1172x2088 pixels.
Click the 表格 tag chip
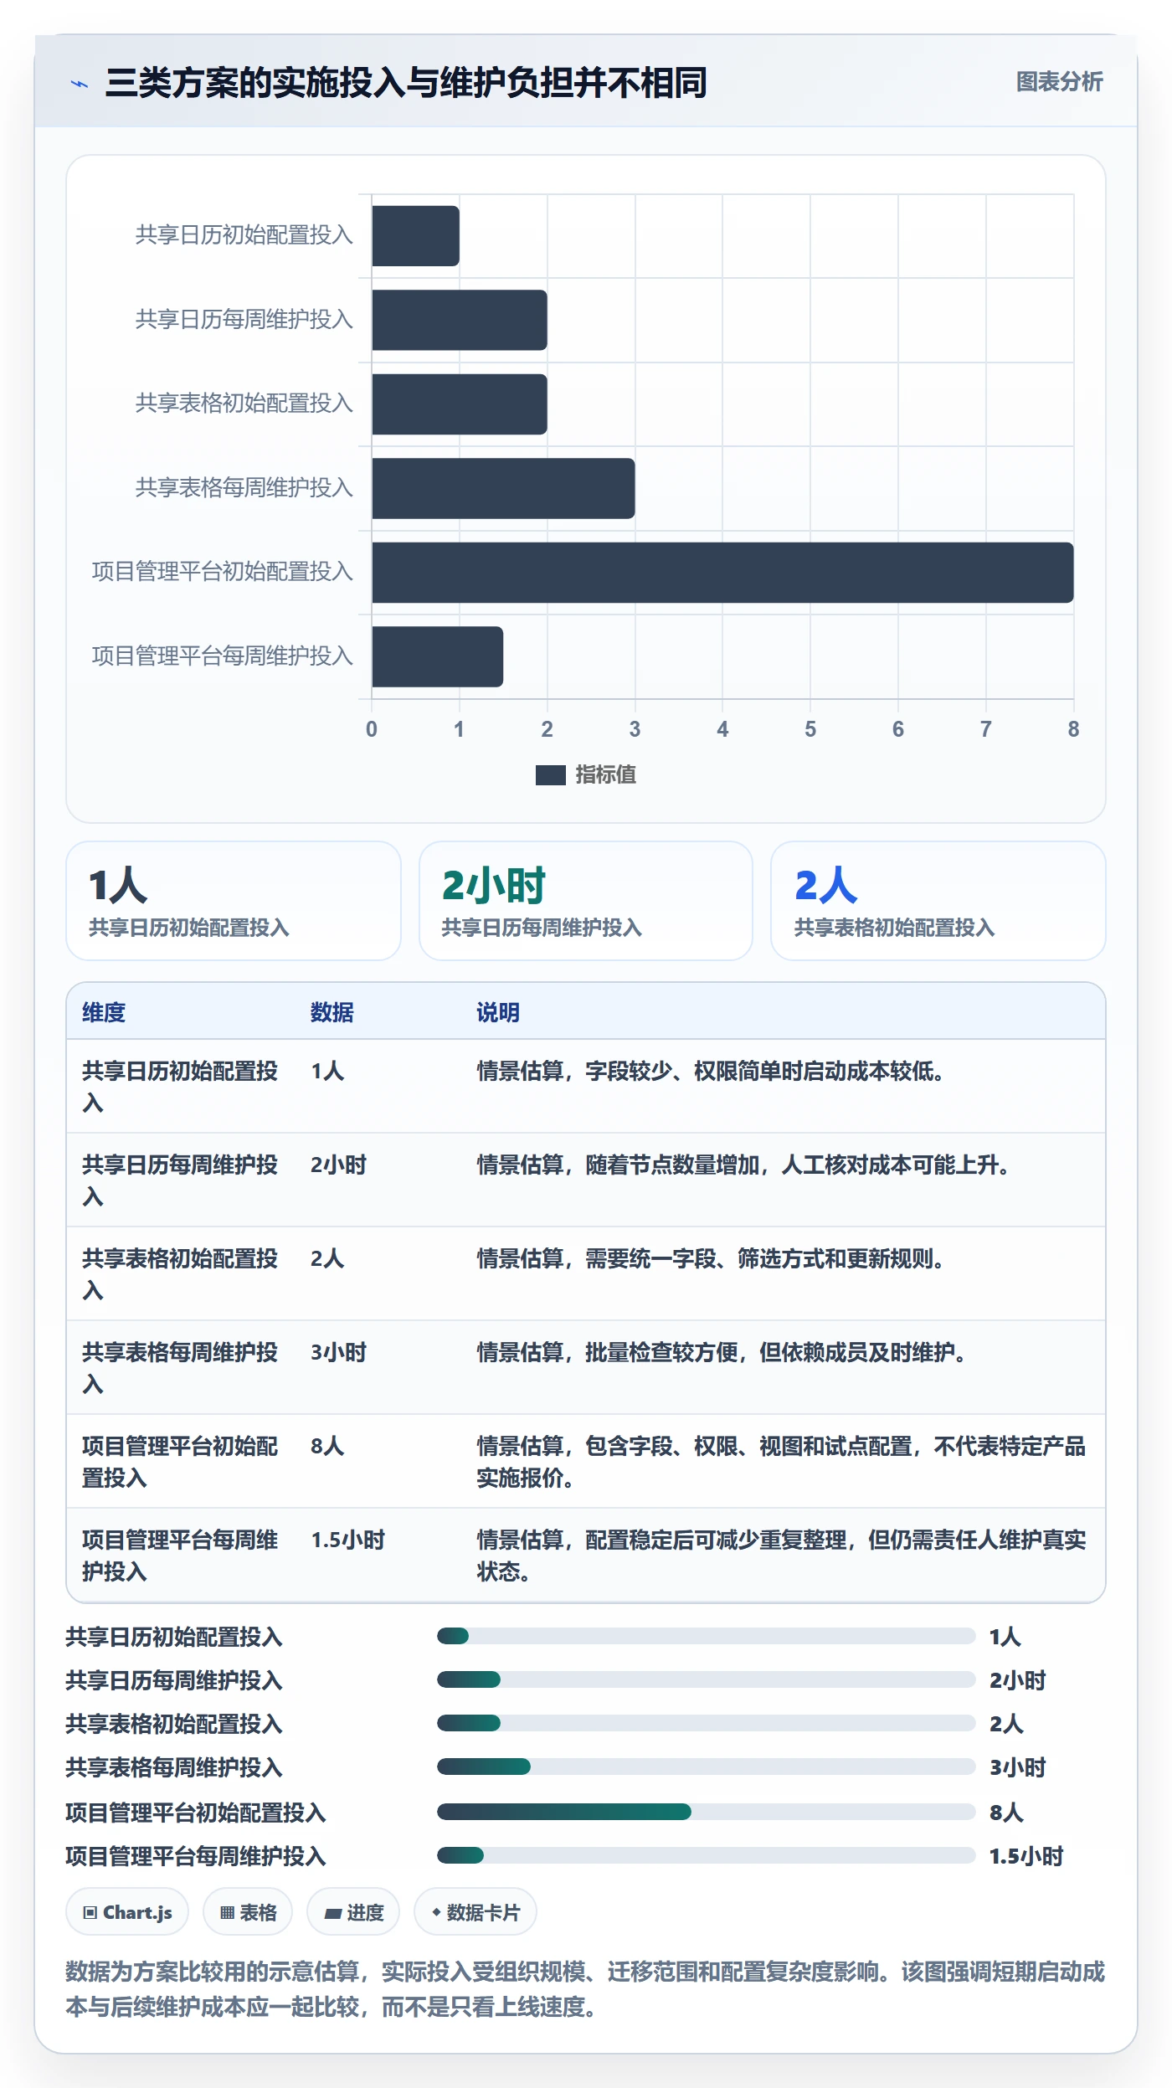pos(248,1912)
